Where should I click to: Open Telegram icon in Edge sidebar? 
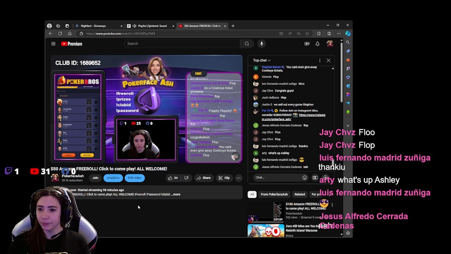click(348, 103)
